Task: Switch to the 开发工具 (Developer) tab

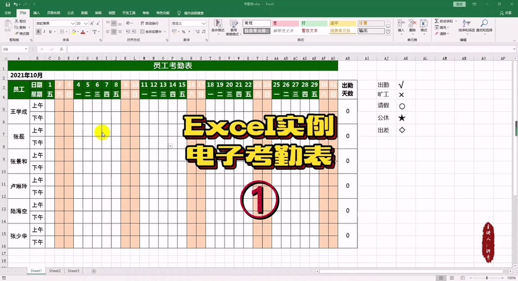Action: pos(129,13)
